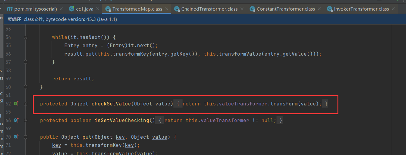Open the ConstantTransformer.class tab
The height and width of the screenshot is (155, 406).
286,9
